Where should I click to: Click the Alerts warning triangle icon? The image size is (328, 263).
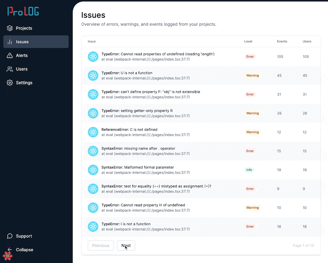click(x=10, y=55)
